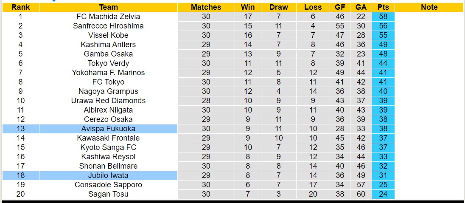
Task: Click the Draw column header
Action: tap(278, 7)
